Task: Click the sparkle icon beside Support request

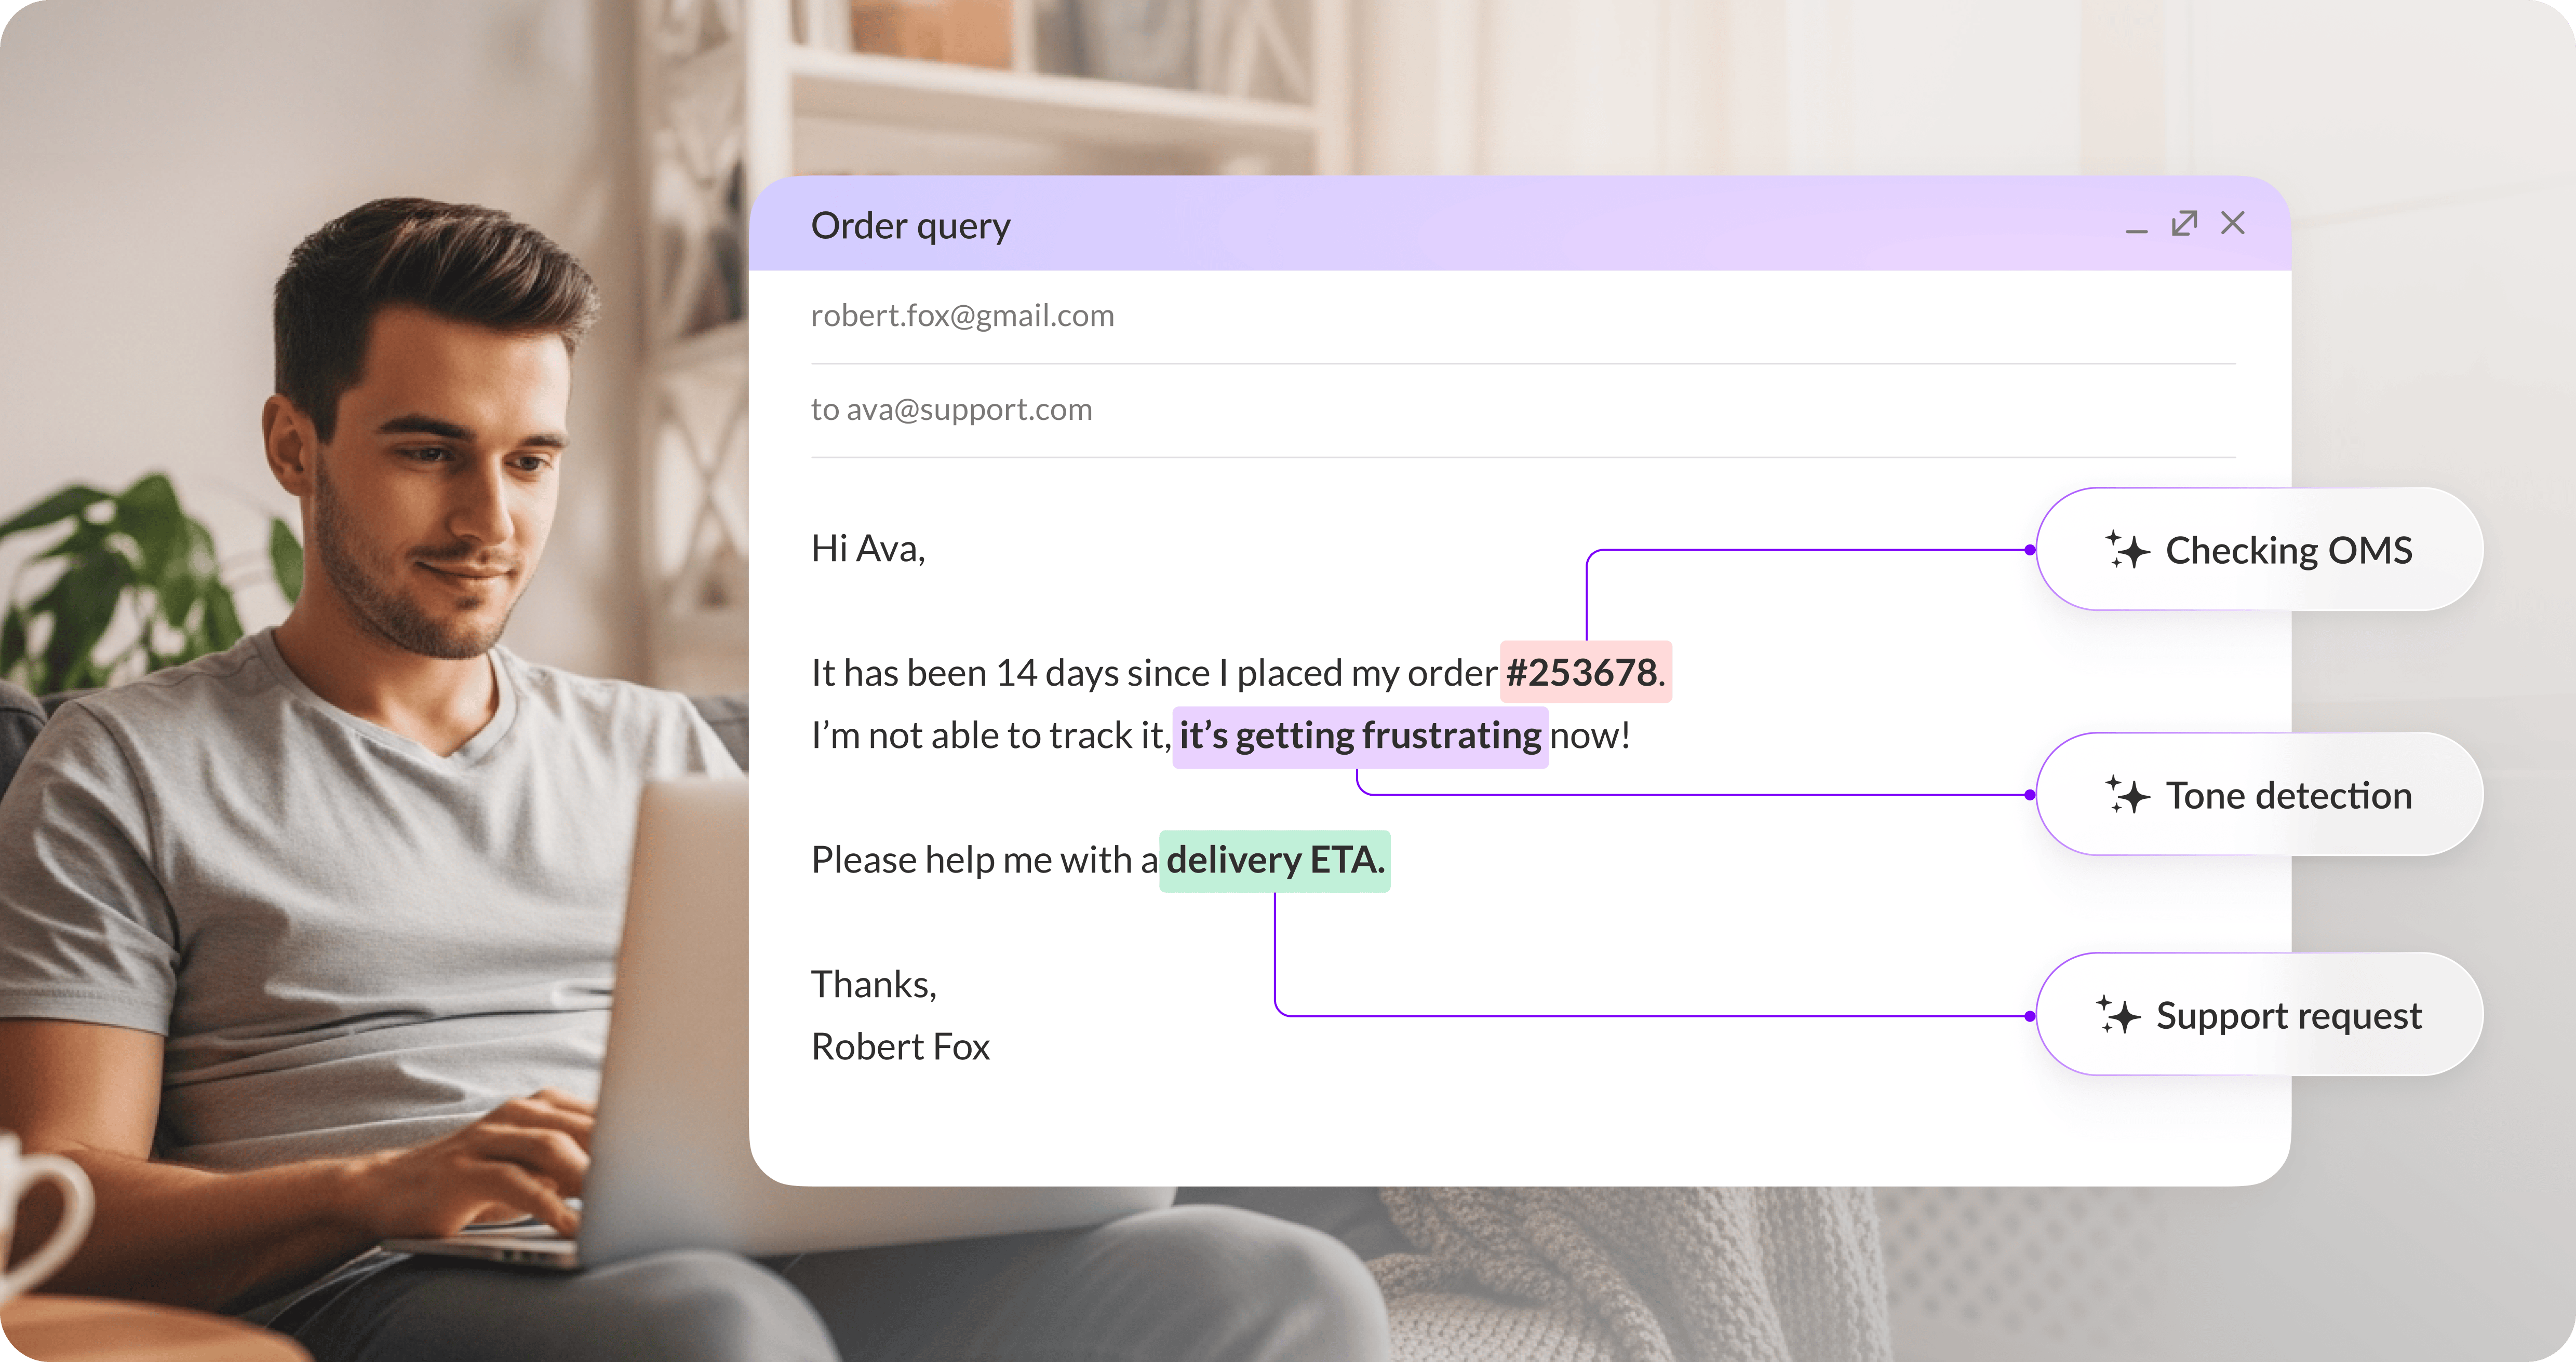Action: (x=2118, y=1015)
